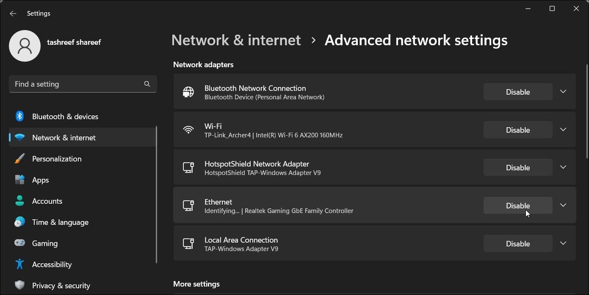Click the Apps icon in the sidebar

click(x=19, y=180)
